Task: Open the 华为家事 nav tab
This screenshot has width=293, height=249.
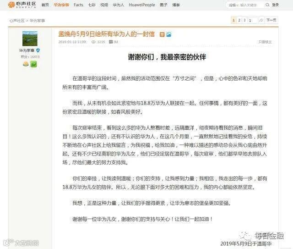Action: click(x=61, y=5)
